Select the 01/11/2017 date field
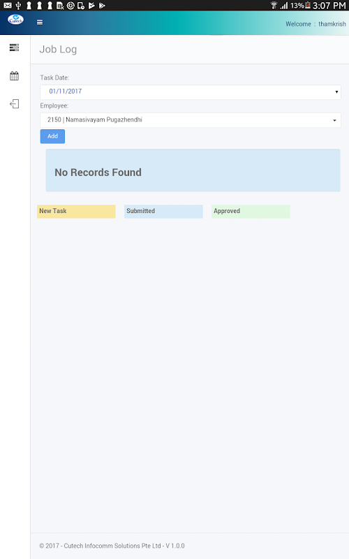 pos(191,92)
